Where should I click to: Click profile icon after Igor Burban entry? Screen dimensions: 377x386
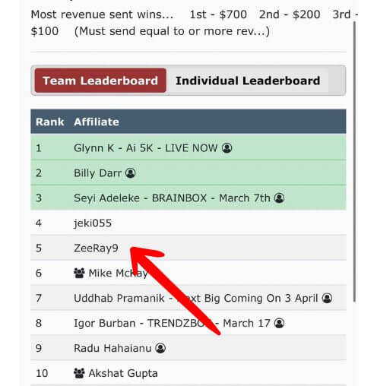tap(279, 323)
